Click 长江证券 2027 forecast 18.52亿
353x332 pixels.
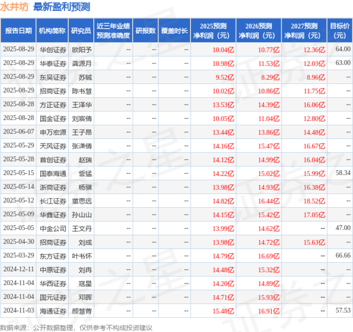click(314, 201)
